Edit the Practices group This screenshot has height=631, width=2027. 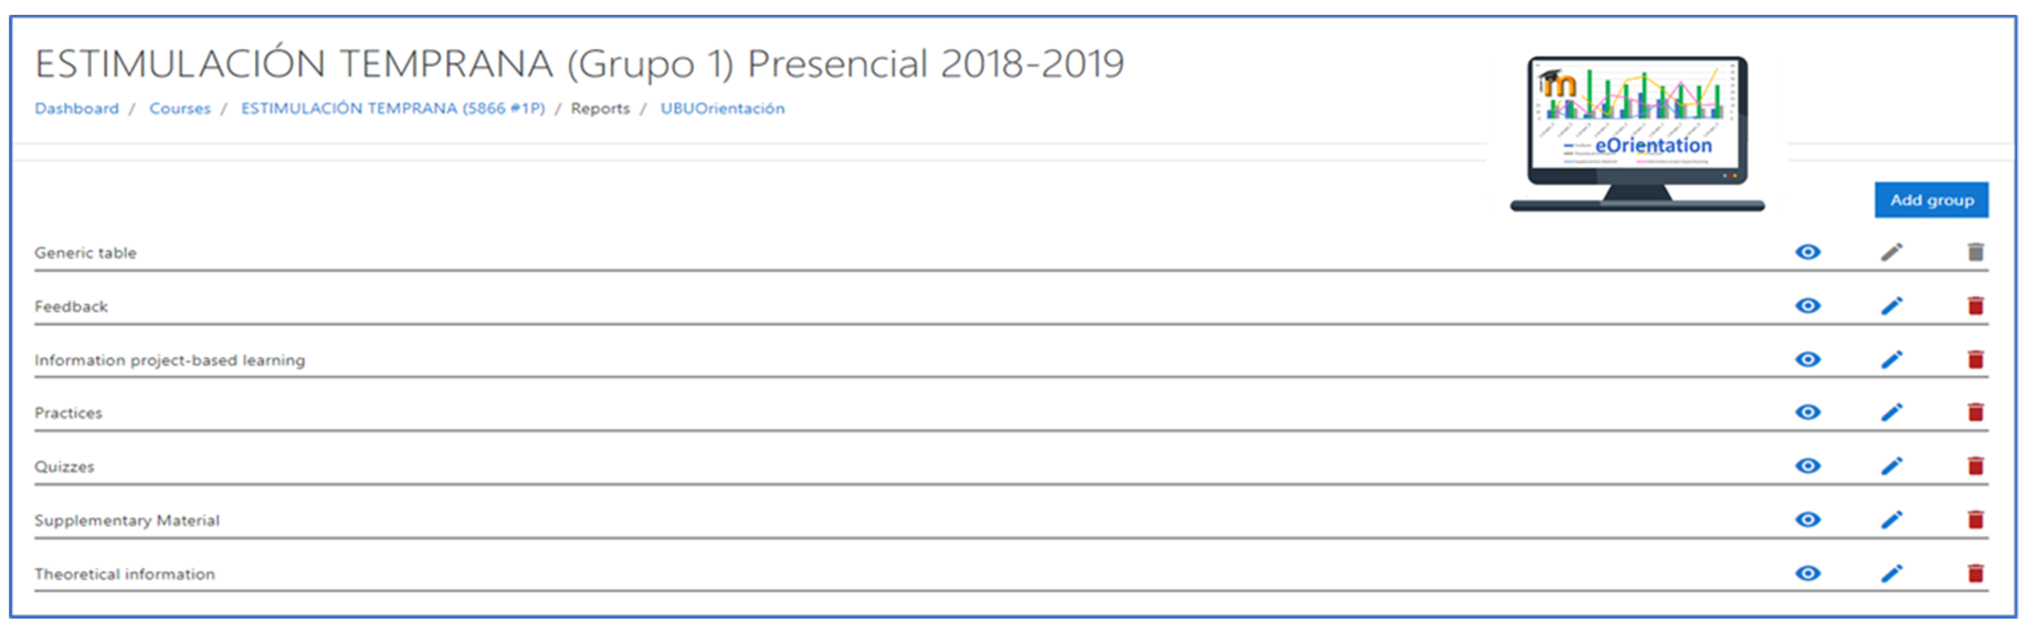pyautogui.click(x=1892, y=413)
